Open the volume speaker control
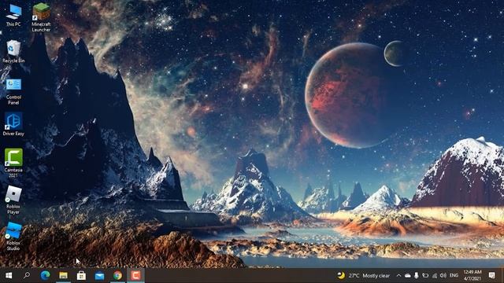The height and width of the screenshot is (283, 504). [443, 276]
